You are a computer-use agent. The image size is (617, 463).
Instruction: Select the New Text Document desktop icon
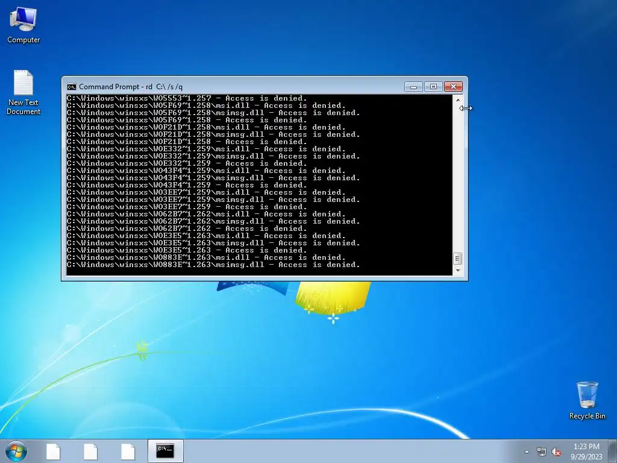pyautogui.click(x=23, y=92)
